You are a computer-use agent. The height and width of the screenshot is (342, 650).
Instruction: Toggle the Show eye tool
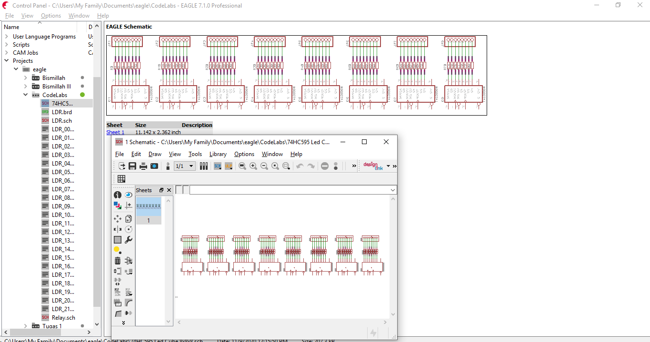129,195
